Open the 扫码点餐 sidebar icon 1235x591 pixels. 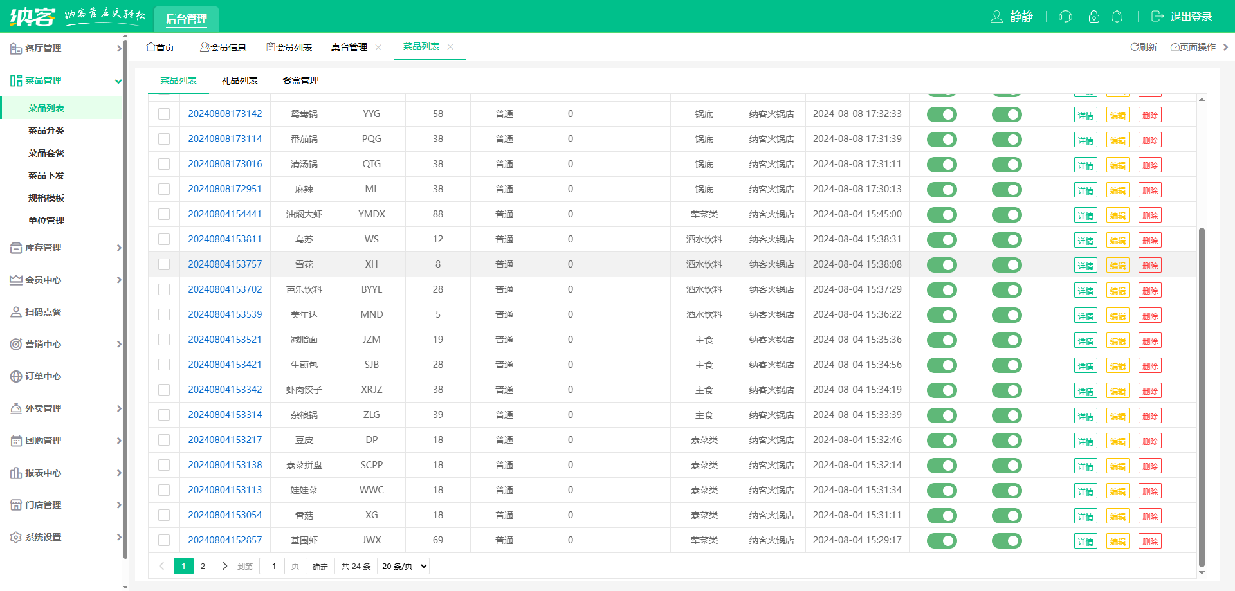tap(15, 312)
